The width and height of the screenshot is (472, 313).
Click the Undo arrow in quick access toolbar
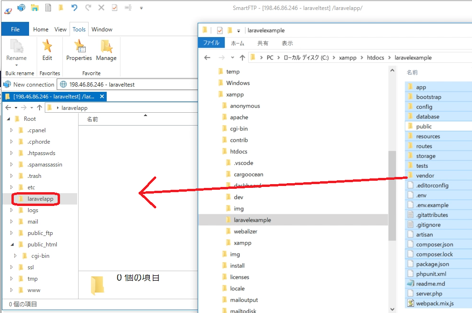point(74,8)
